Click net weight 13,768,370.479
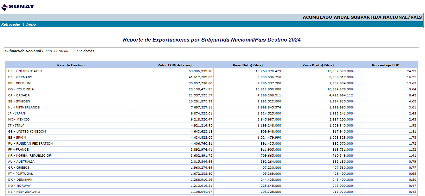The height and width of the screenshot is (196, 425). (268, 71)
